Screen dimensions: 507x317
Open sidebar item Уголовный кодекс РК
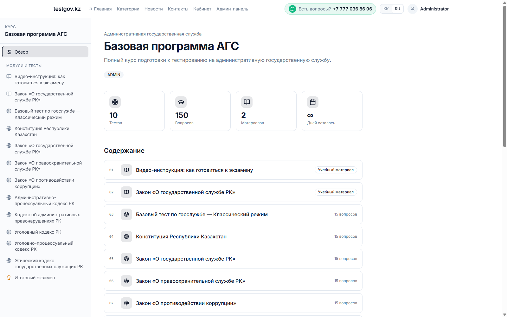pyautogui.click(x=45, y=232)
